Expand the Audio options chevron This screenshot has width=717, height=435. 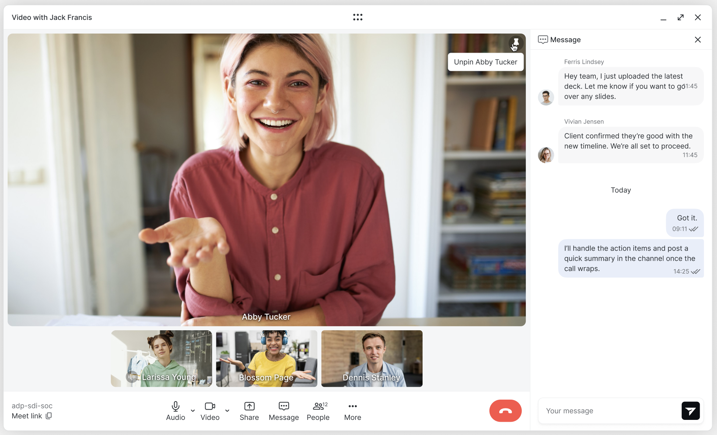pyautogui.click(x=193, y=410)
